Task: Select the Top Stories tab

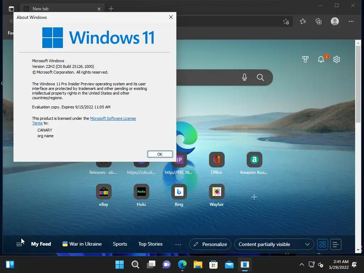Action: [150, 244]
